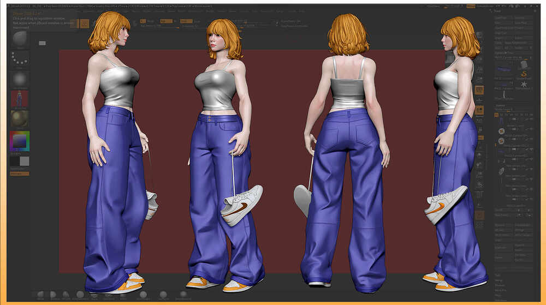
Task: Click the orange Menus button in title bar
Action: [x=471, y=6]
